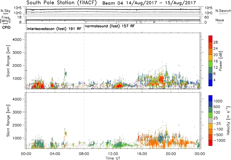Click the '1000' value on the Velocity scale

pyautogui.click(x=218, y=101)
